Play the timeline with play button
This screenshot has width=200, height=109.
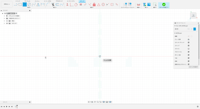(x=7, y=107)
